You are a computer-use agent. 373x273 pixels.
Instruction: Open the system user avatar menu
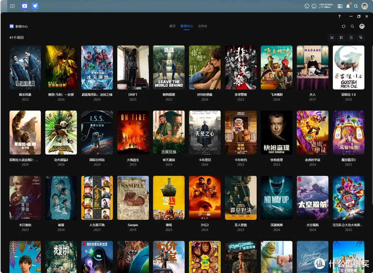(364, 6)
